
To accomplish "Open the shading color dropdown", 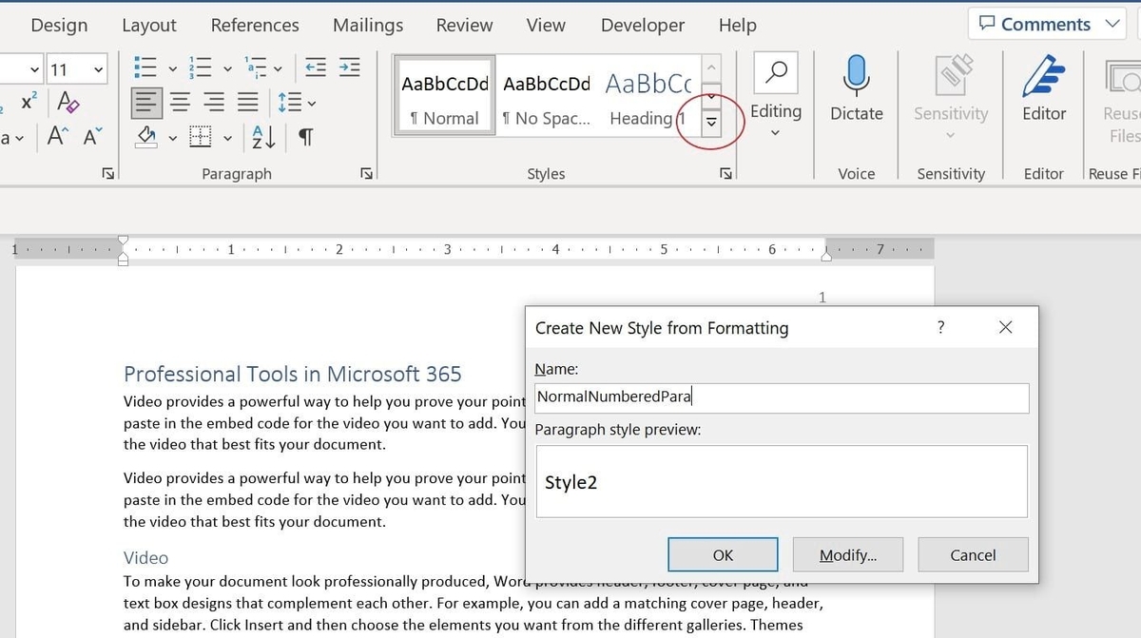I will point(171,137).
